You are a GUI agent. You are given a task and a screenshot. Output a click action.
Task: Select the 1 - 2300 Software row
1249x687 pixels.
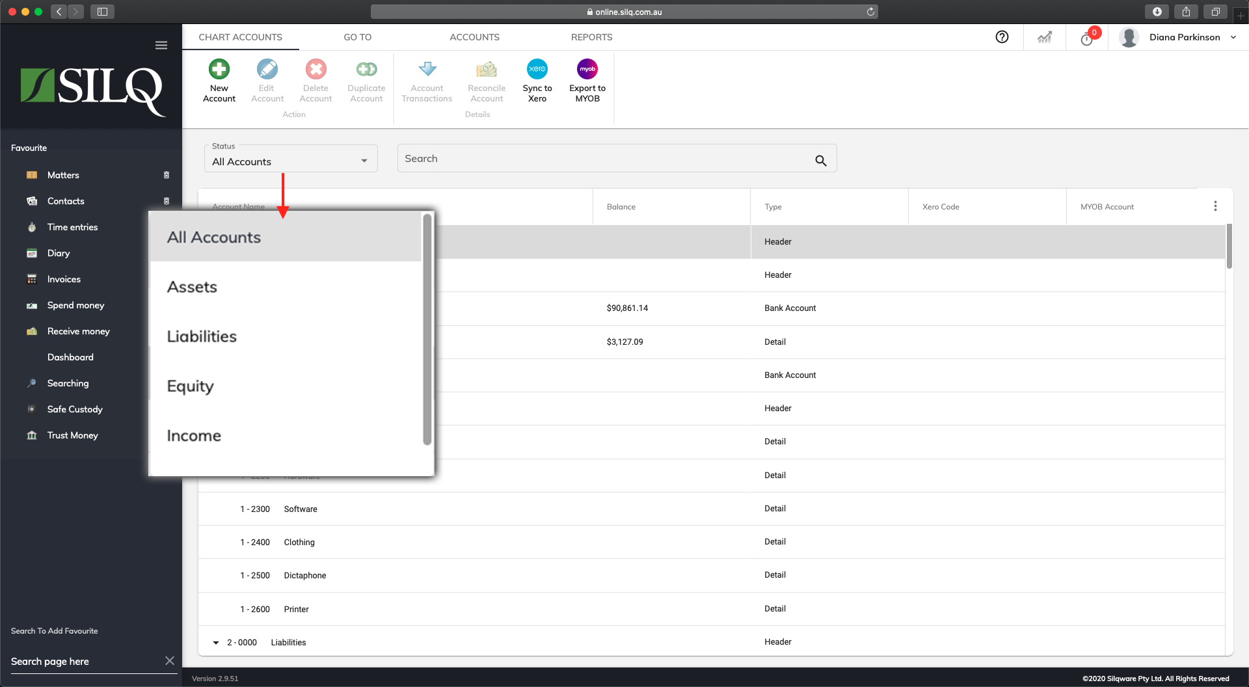point(712,509)
